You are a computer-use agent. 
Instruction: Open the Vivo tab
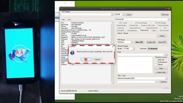click(x=165, y=28)
